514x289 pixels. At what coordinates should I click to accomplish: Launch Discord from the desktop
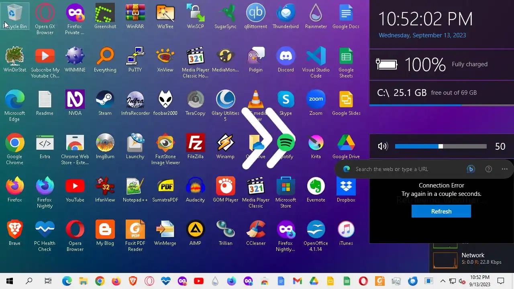coord(286,60)
